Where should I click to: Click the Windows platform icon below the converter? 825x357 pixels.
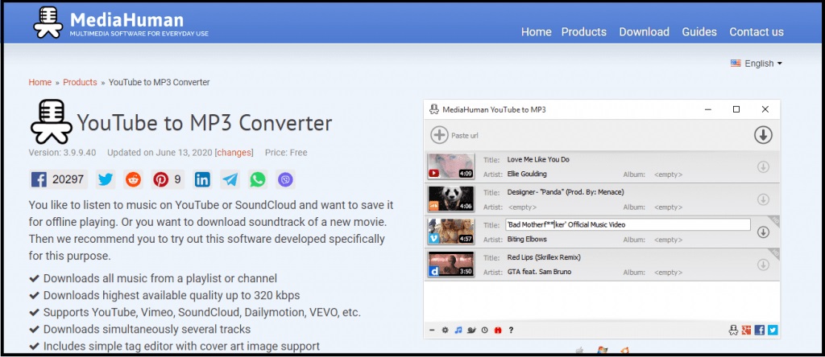pos(603,351)
